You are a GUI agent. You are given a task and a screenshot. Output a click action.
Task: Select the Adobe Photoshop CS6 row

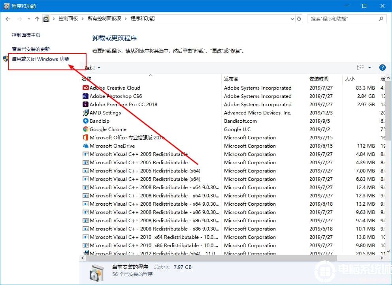[233, 96]
